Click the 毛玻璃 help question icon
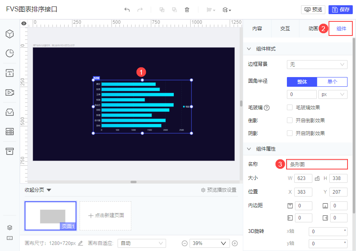Image resolution: width=356 pixels, height=251 pixels. [x=267, y=108]
